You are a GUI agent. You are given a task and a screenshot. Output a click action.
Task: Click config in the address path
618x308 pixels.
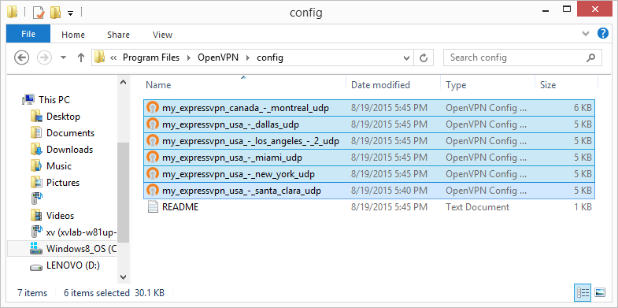coord(270,58)
